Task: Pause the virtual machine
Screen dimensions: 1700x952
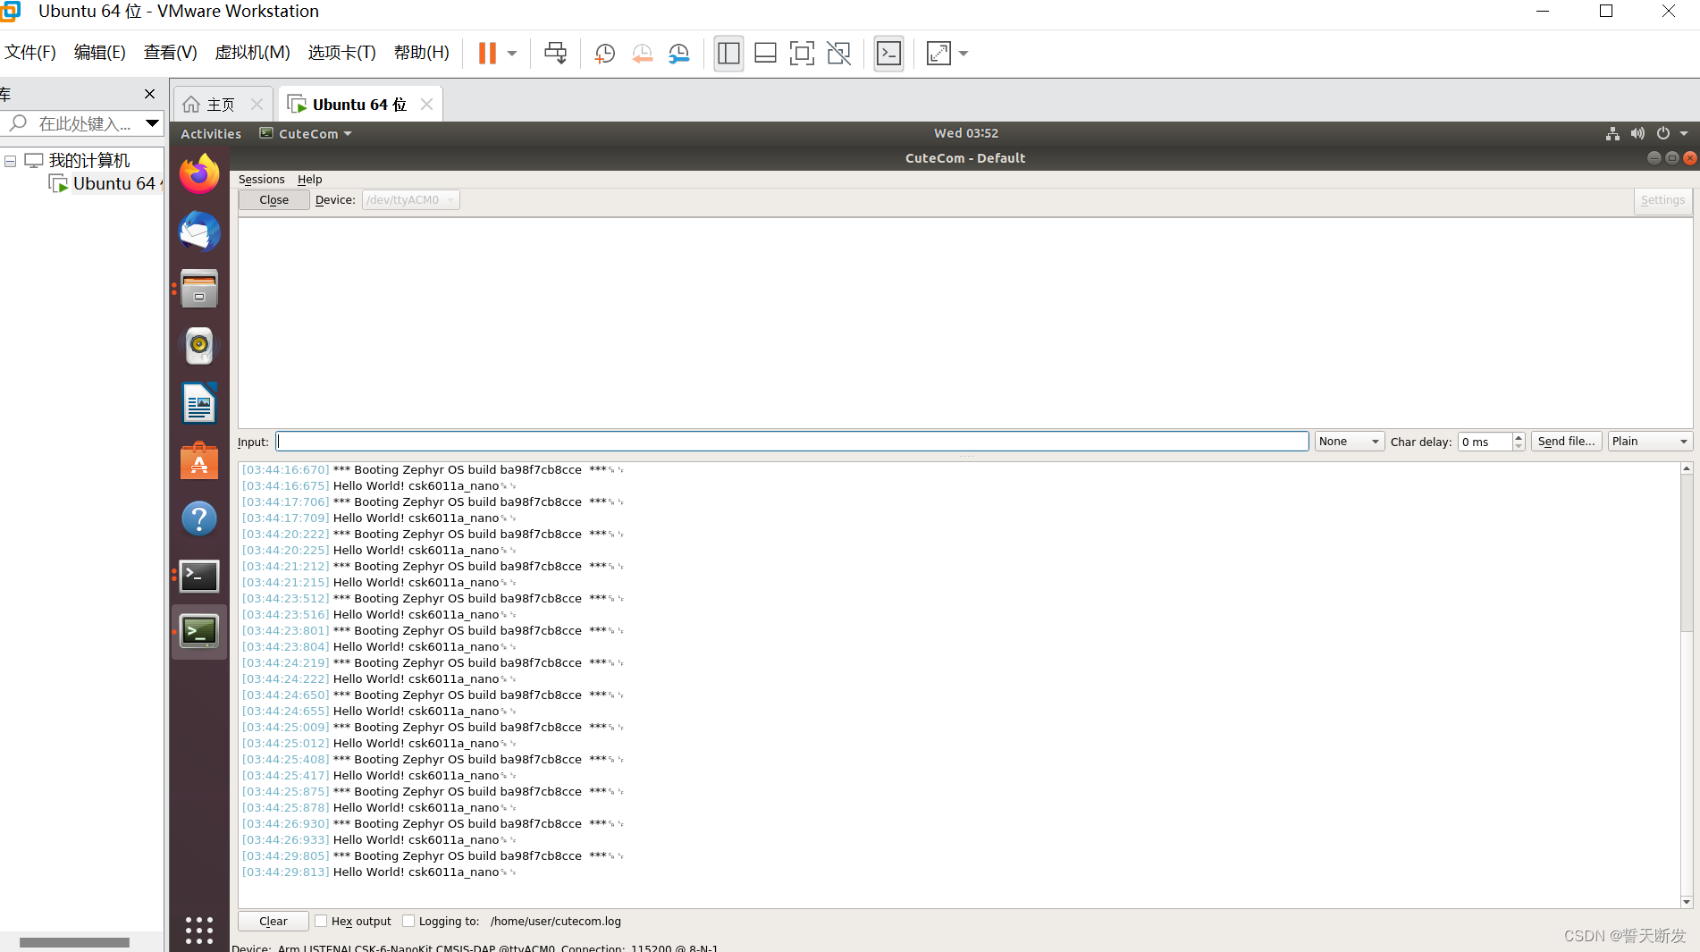Action: coord(487,54)
